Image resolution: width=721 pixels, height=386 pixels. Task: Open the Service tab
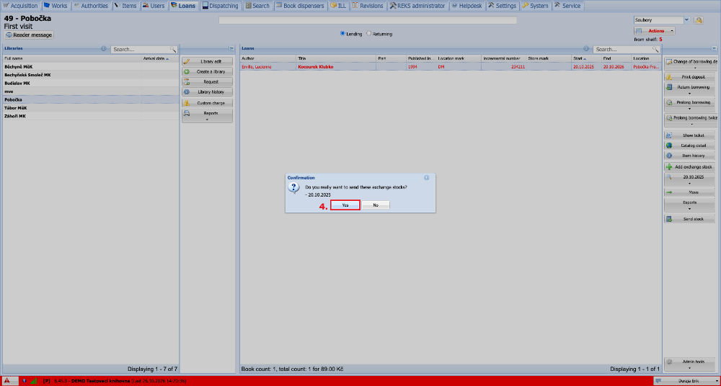pyautogui.click(x=568, y=6)
